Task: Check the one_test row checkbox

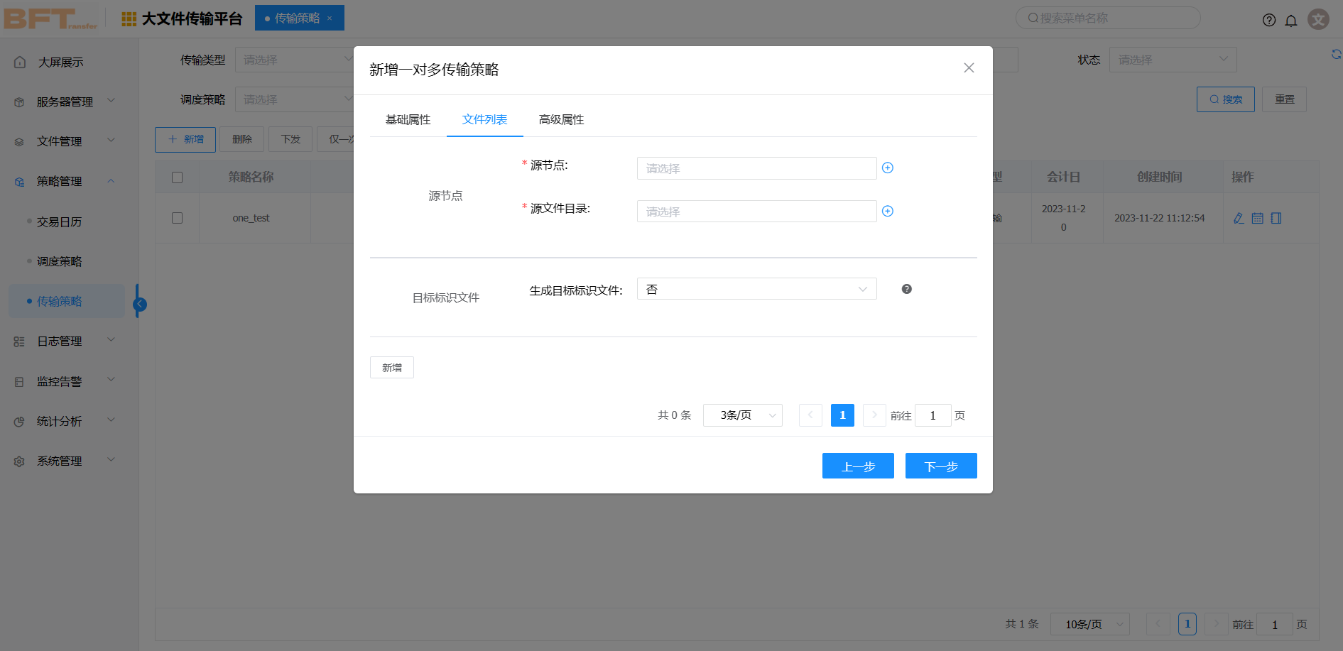Action: 178,218
